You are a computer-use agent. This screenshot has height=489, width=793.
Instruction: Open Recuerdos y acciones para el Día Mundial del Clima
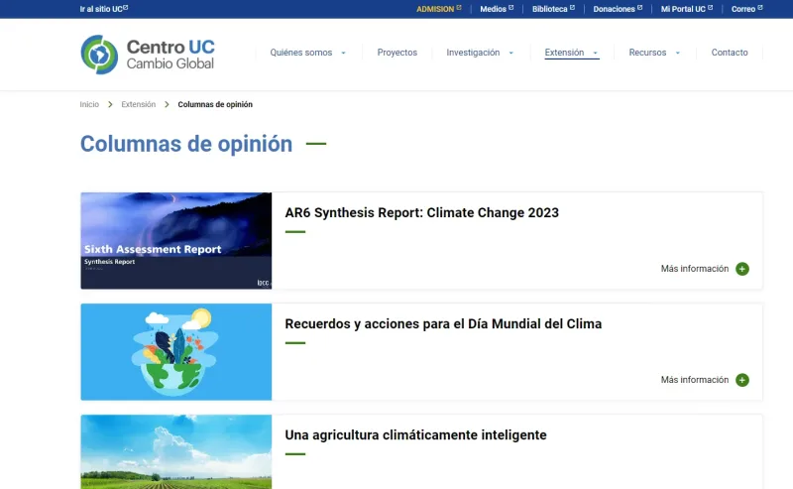[x=443, y=324]
